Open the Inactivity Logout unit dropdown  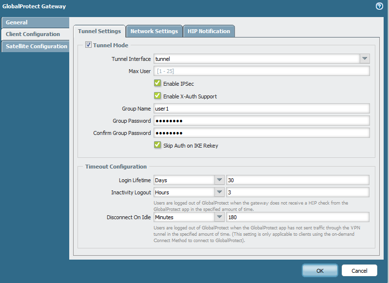pos(219,192)
